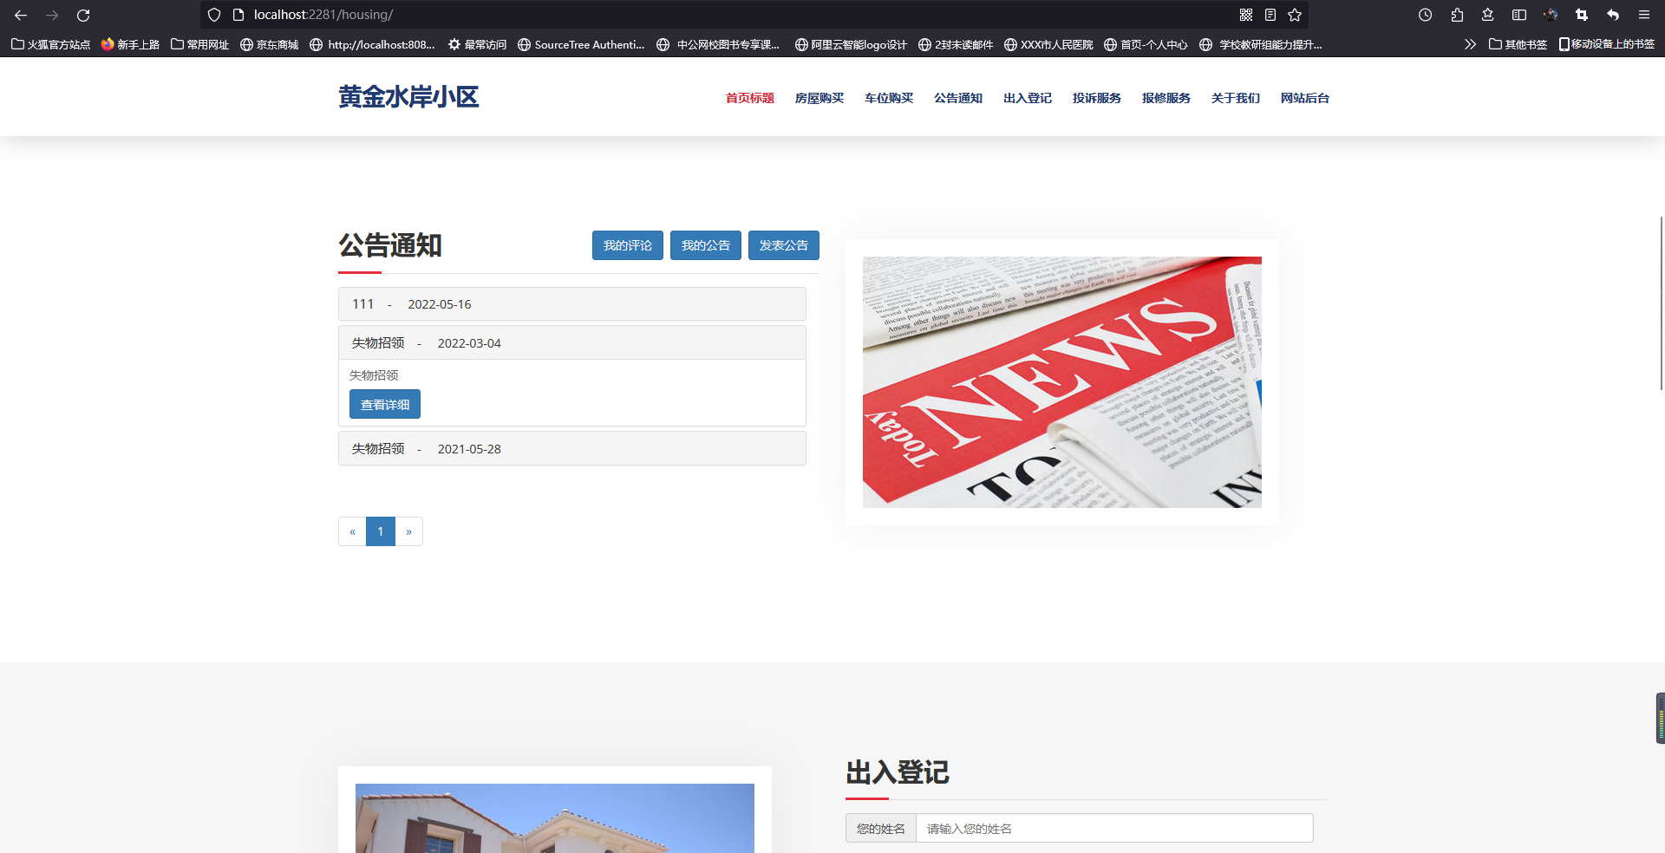This screenshot has width=1665, height=853.
Task: Open the extensions puzzle-piece panel
Action: [x=1457, y=15]
